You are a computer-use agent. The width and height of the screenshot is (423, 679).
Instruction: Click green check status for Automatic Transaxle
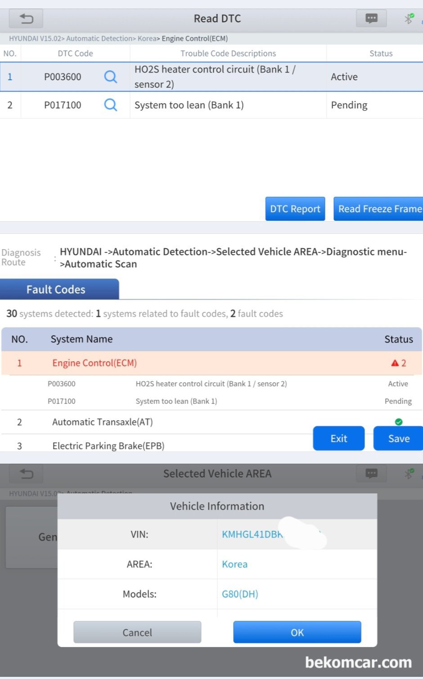coord(398,422)
